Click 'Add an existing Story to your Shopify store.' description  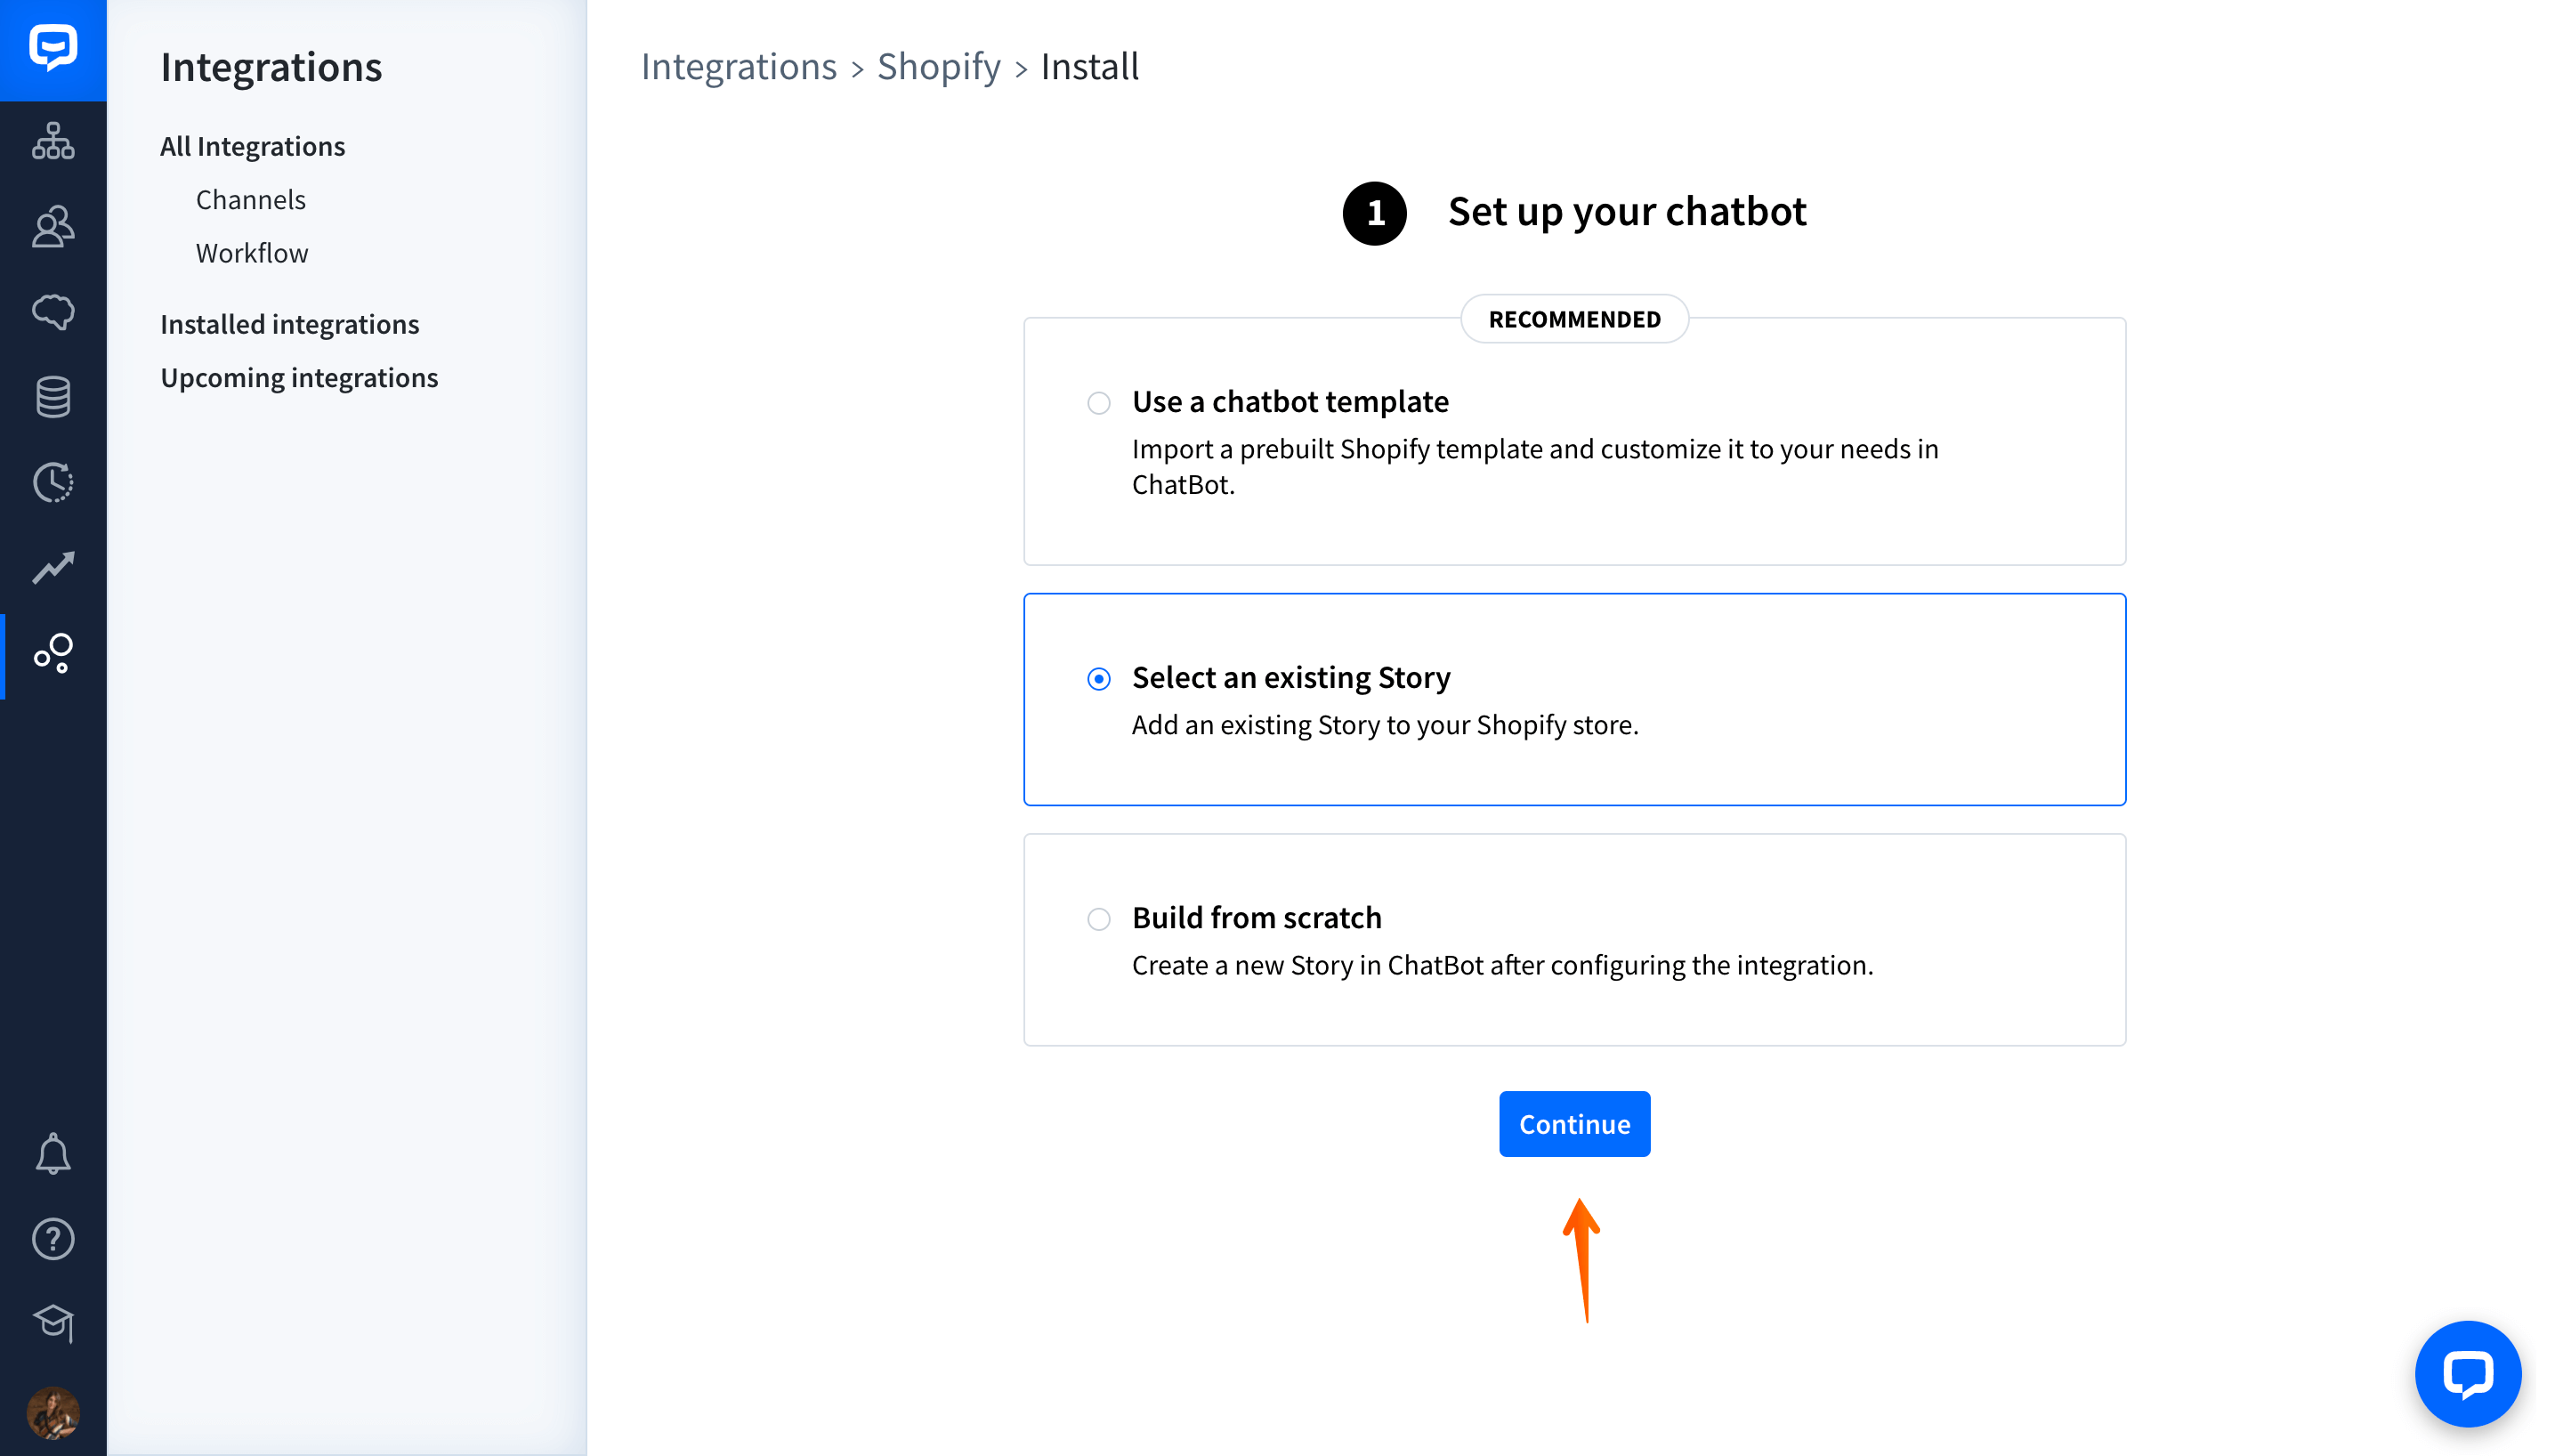tap(1386, 725)
